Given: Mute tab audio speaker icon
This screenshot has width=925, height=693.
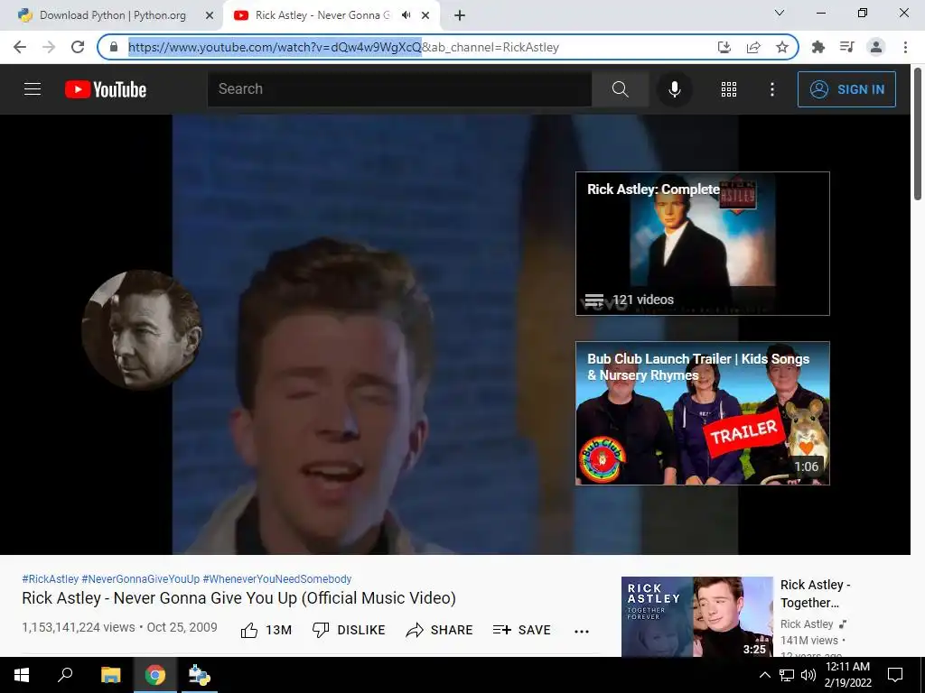Looking at the screenshot, I should pyautogui.click(x=406, y=15).
